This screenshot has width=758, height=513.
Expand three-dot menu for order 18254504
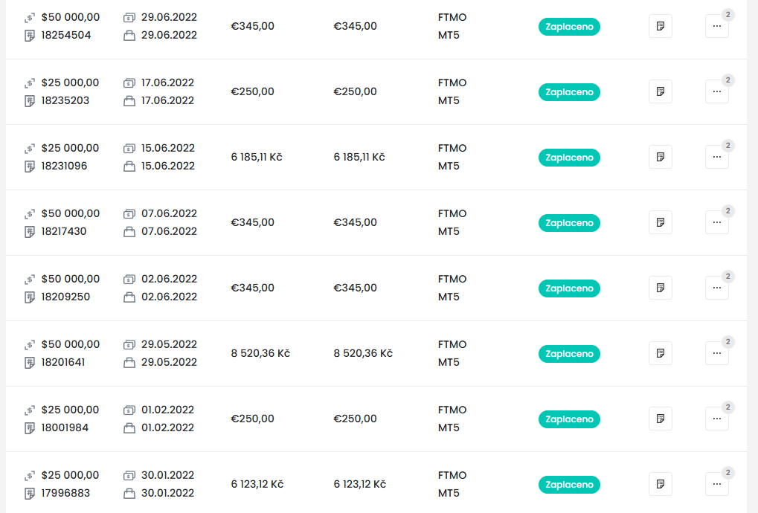coord(717,27)
